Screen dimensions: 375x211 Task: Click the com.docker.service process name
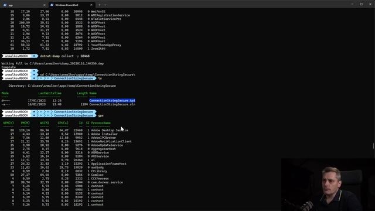pos(107,182)
